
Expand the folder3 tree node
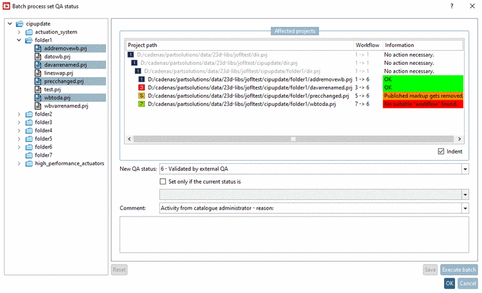tap(19, 122)
